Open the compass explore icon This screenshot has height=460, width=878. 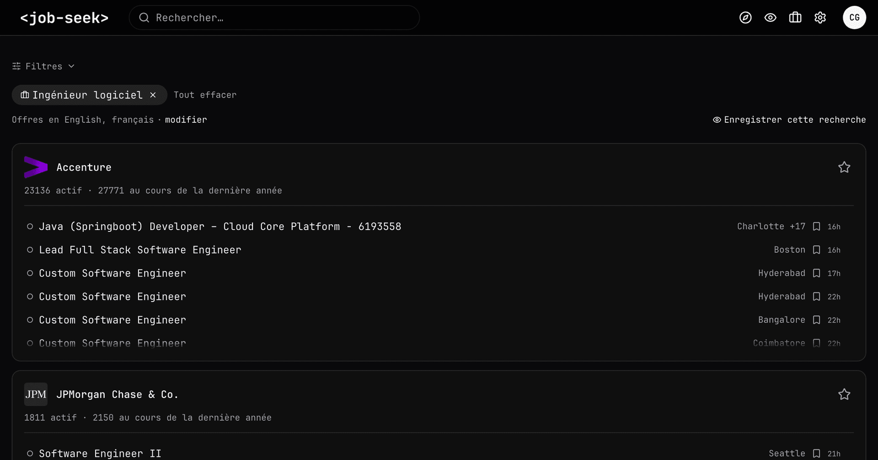(745, 18)
